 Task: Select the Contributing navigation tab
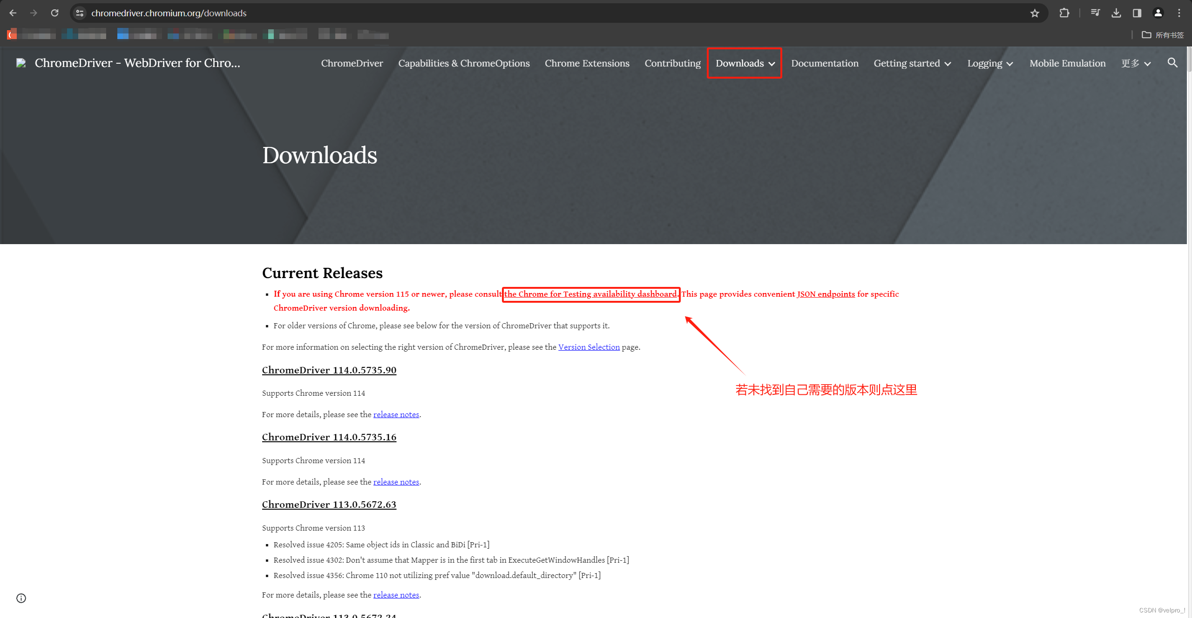click(672, 63)
